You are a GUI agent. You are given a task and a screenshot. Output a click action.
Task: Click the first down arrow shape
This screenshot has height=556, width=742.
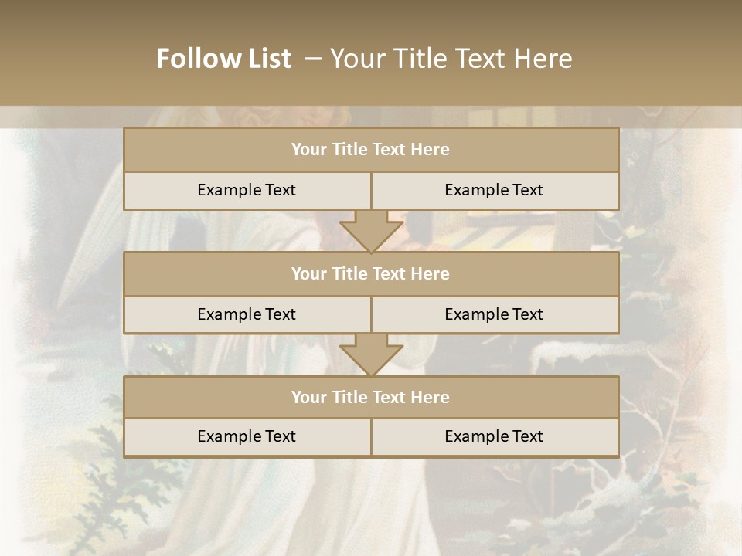tap(371, 232)
